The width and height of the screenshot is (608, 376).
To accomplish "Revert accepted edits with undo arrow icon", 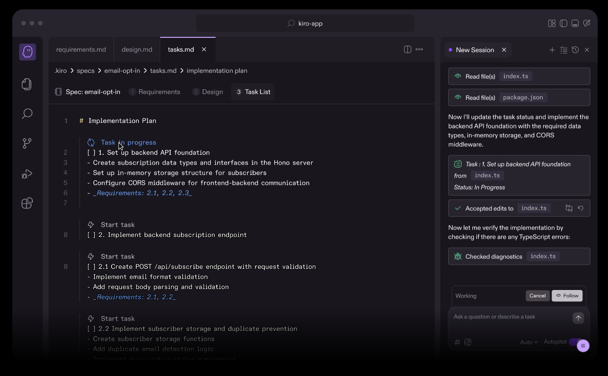I will coord(580,208).
